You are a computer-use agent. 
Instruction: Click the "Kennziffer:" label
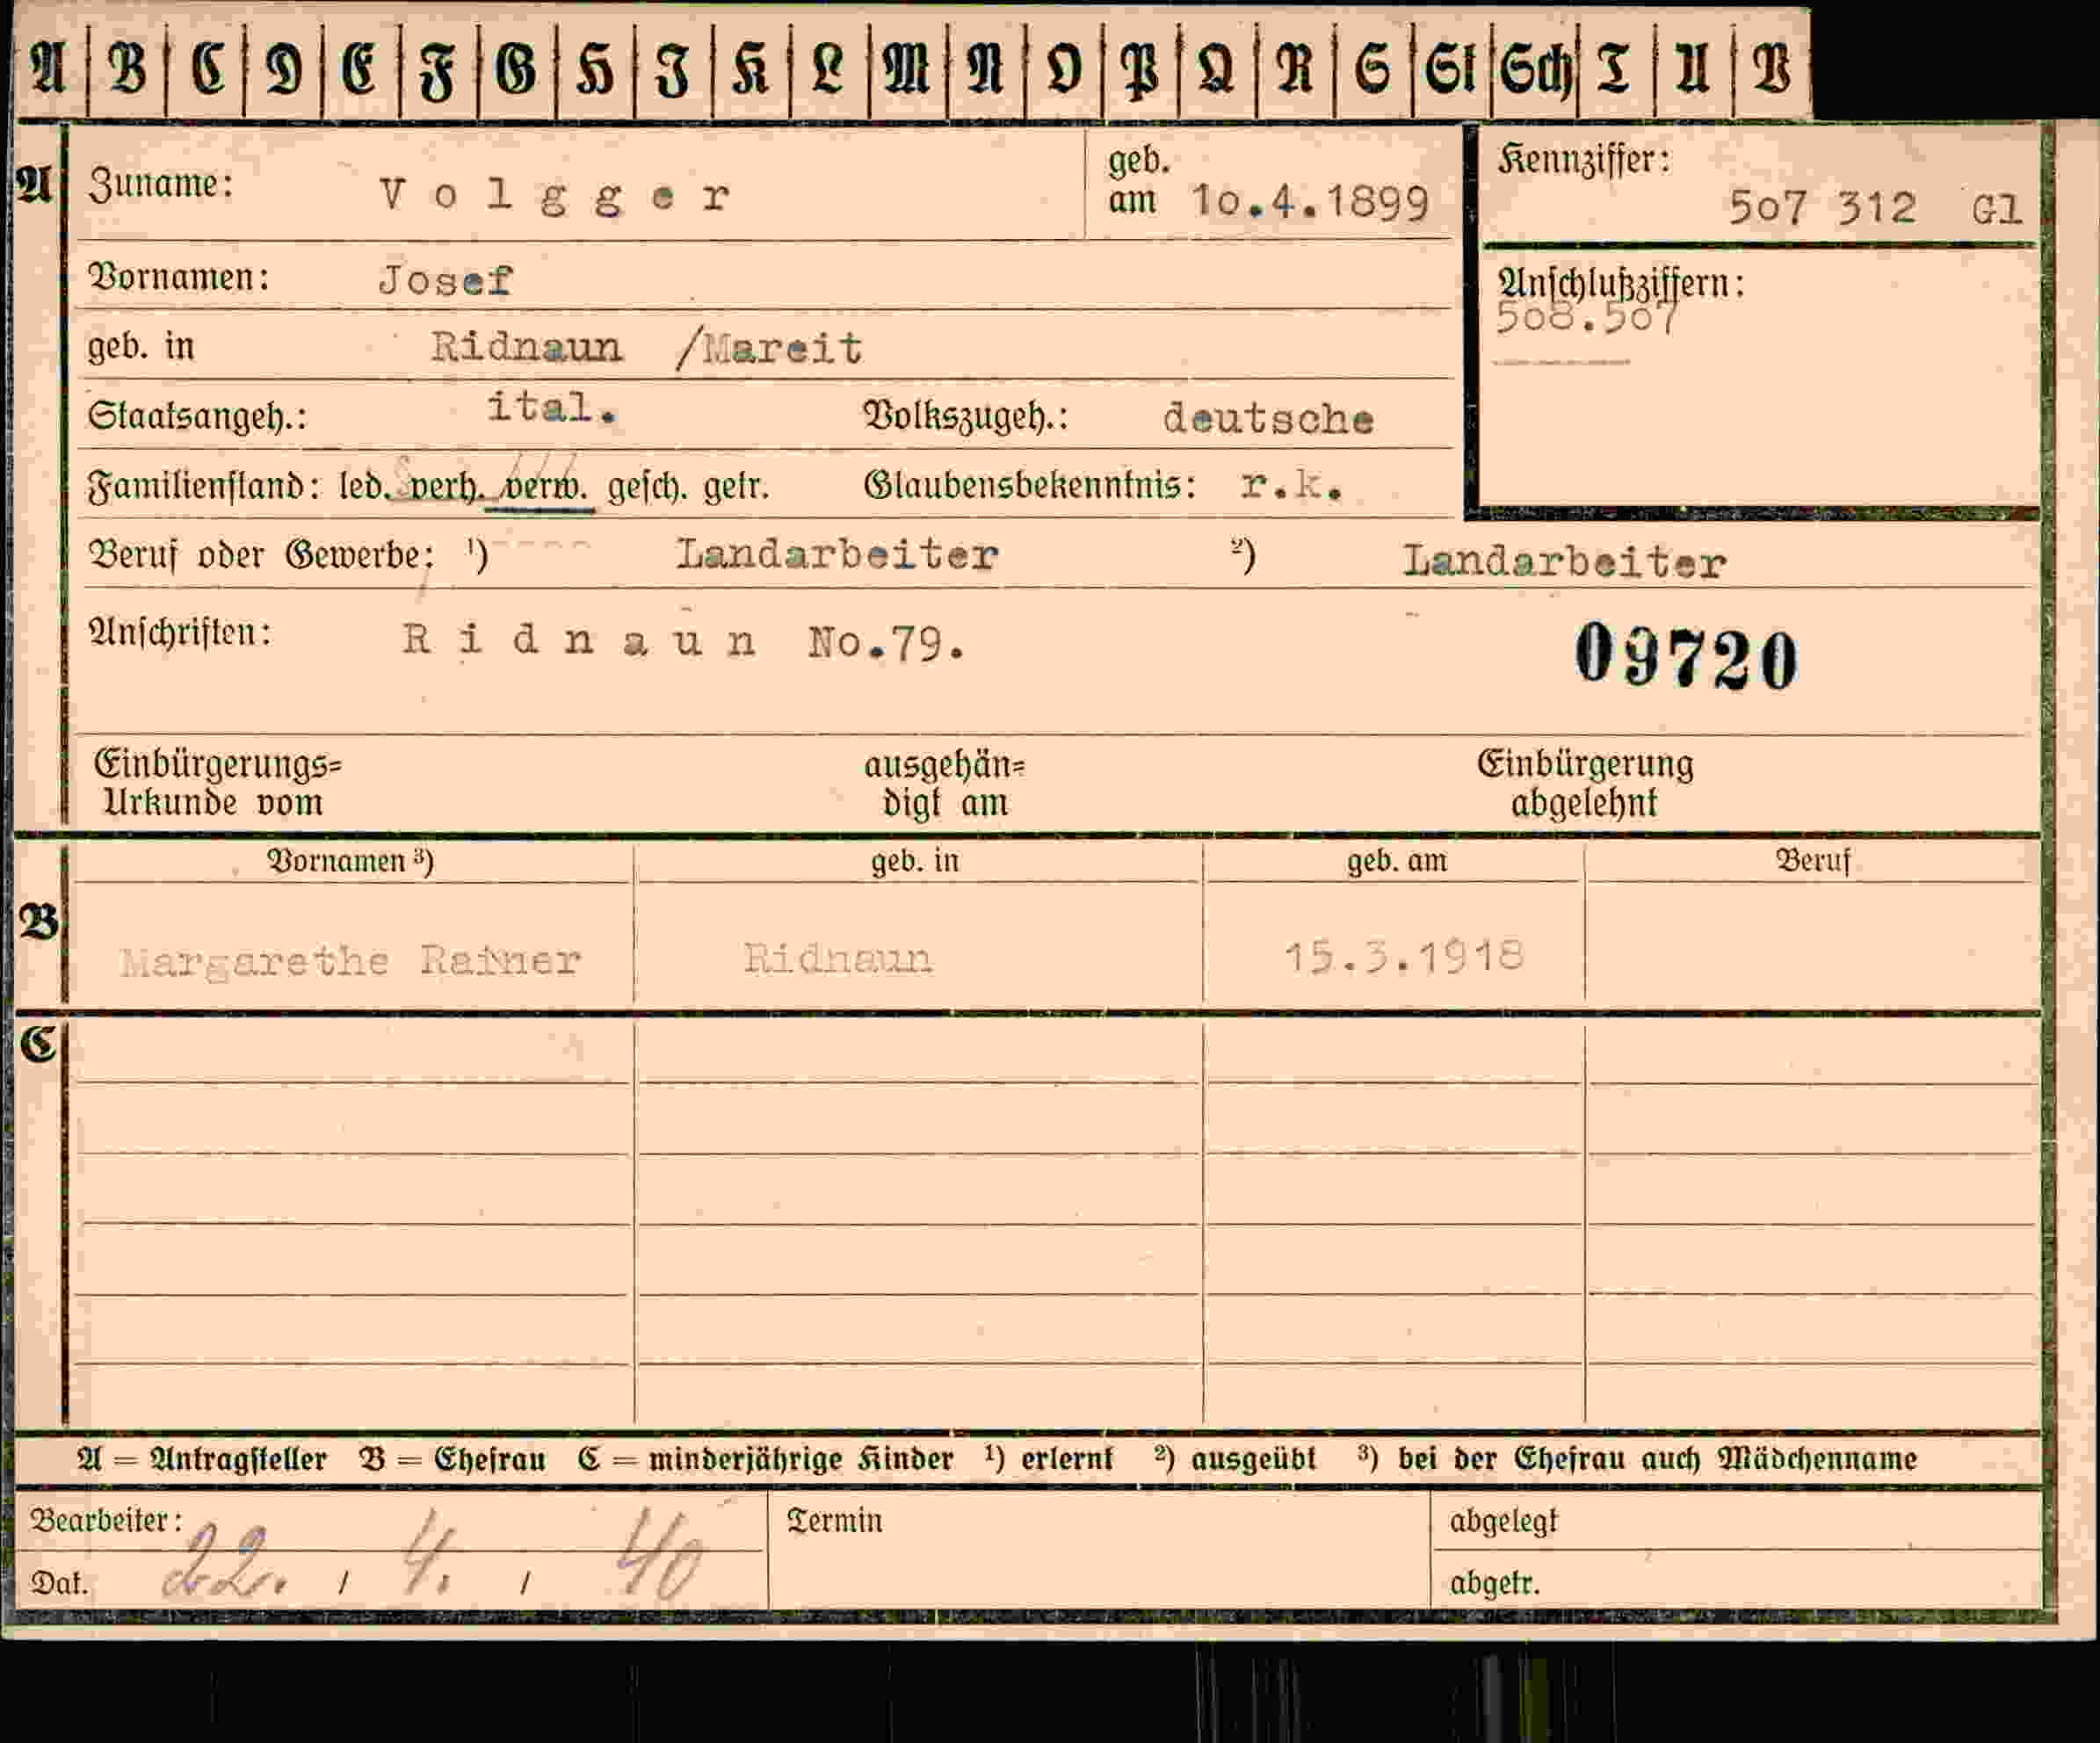(1584, 160)
